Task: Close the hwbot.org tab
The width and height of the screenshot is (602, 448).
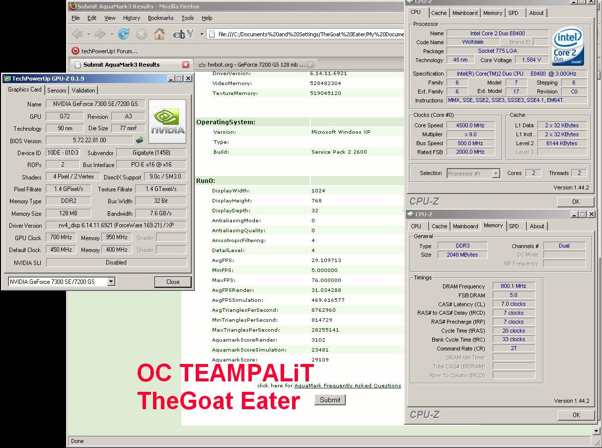Action: [310, 65]
